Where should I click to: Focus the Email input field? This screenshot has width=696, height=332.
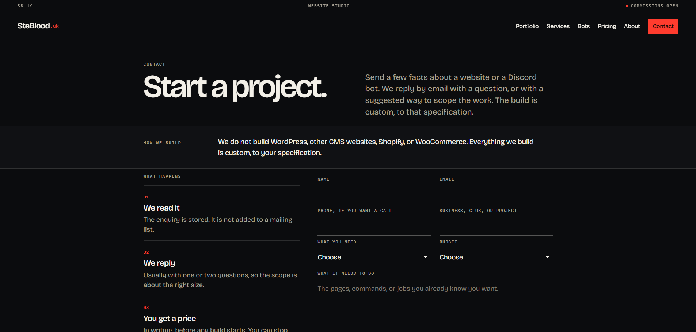tap(496, 194)
